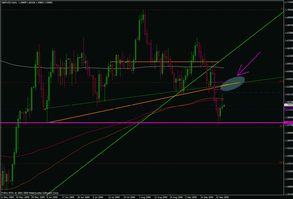The width and height of the screenshot is (293, 199).
Task: Click the GBPUSD,Daily chart title text
Action: pyautogui.click(x=9, y=3)
